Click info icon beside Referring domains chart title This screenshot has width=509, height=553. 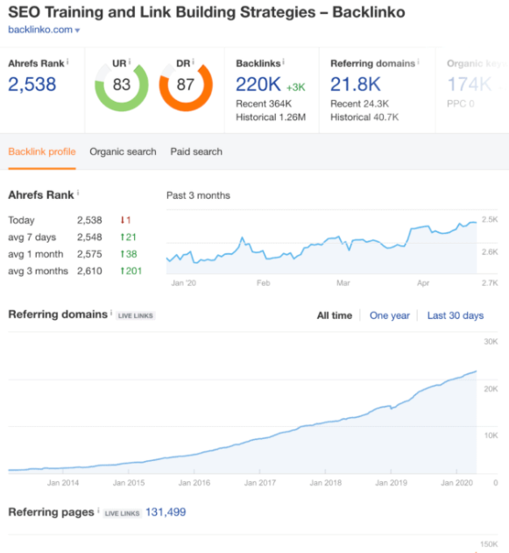point(111,313)
